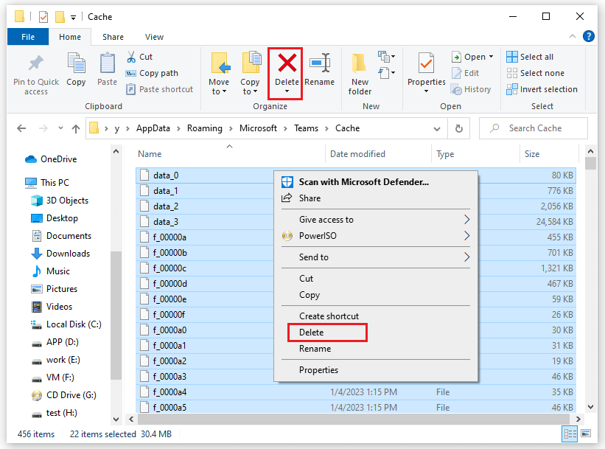Click Roaming in the breadcrumb path
The height and width of the screenshot is (449, 605).
[205, 128]
